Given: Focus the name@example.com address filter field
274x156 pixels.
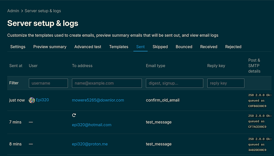Looking at the screenshot, I should click(107, 83).
